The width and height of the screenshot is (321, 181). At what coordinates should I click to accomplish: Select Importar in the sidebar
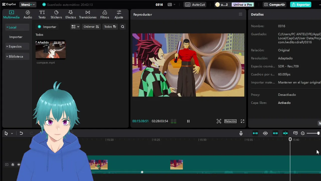(x=16, y=37)
